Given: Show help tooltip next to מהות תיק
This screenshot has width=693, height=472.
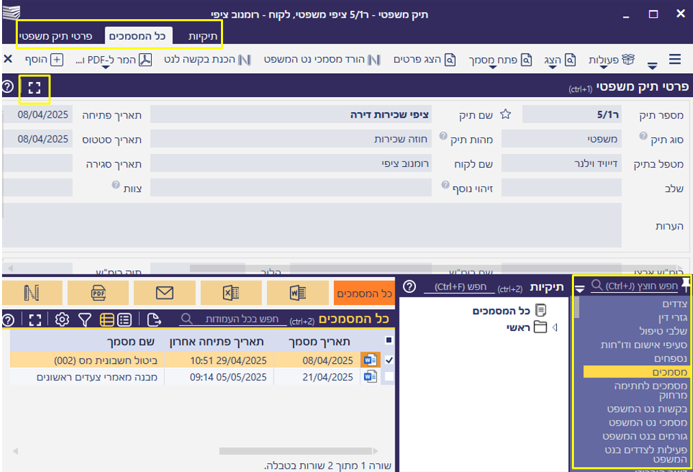Looking at the screenshot, I should [x=443, y=136].
